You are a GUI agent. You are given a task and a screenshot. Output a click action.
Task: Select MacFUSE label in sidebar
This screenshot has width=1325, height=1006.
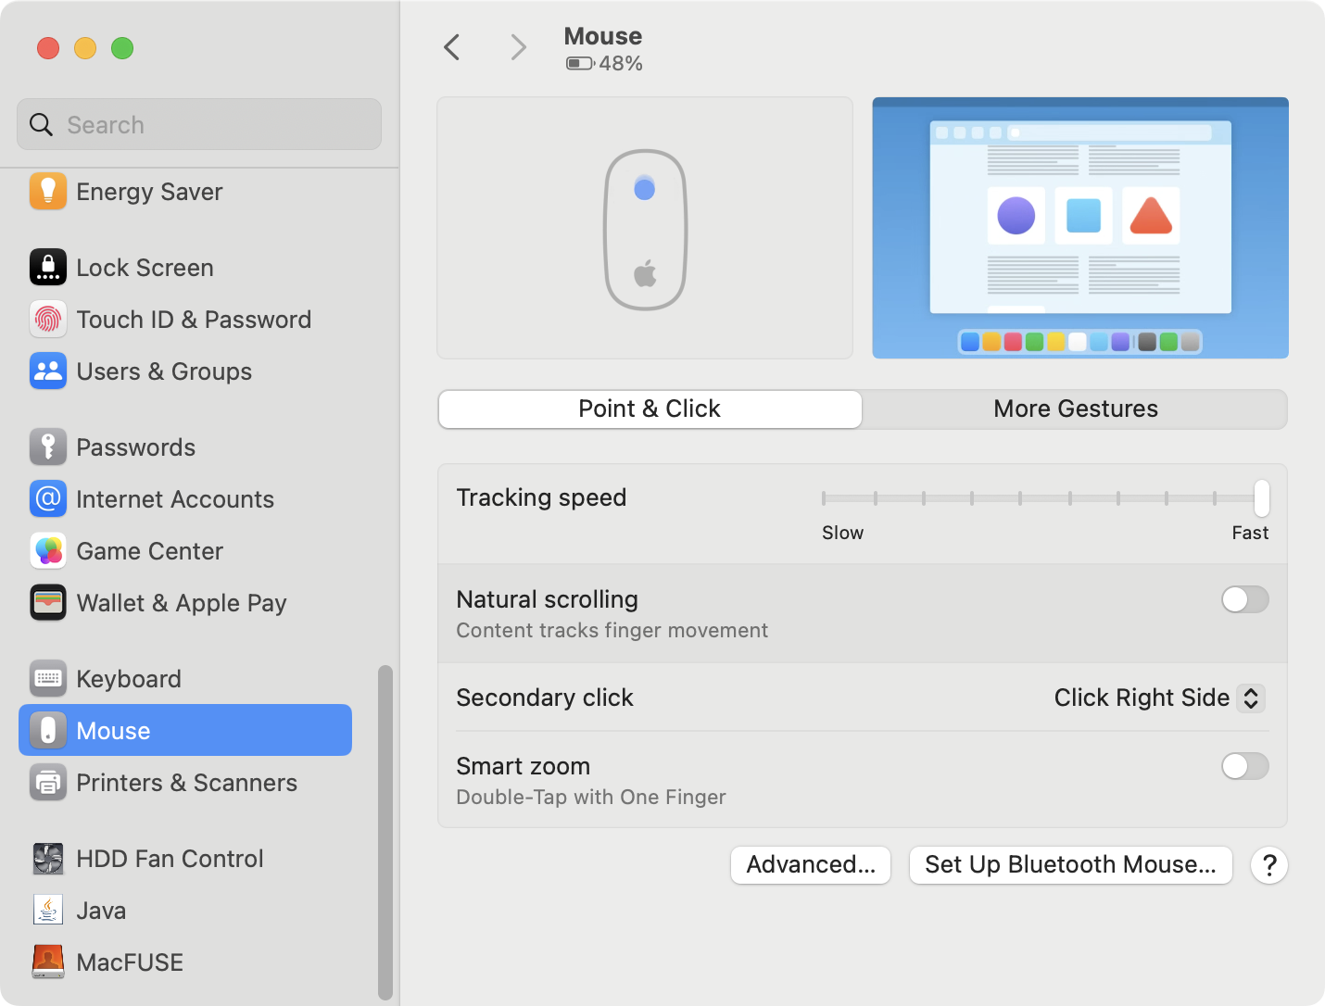pos(130,962)
